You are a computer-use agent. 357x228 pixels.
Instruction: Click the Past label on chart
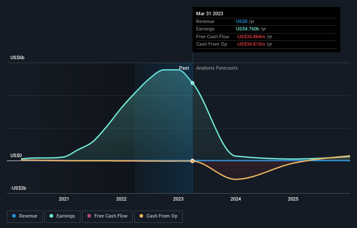[x=184, y=68]
